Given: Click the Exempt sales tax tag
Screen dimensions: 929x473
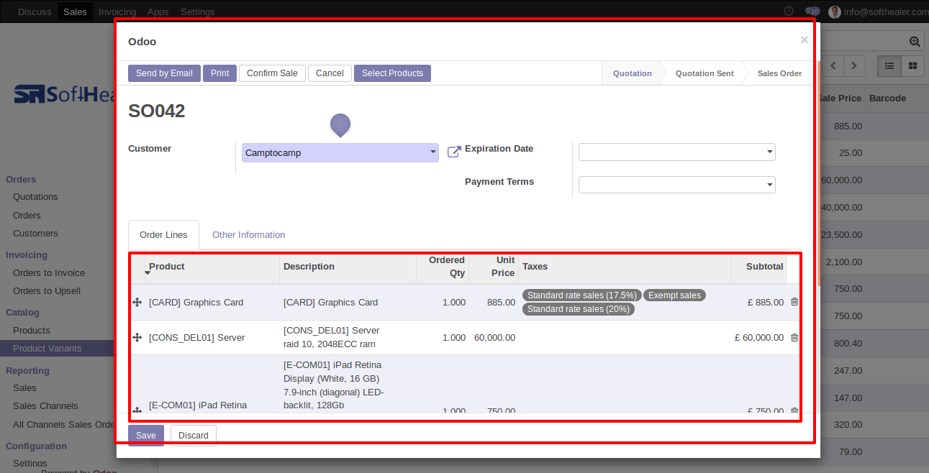Looking at the screenshot, I should (x=674, y=295).
